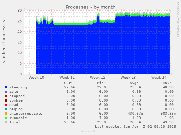The image size is (181, 135).
Task: Click the 'Avg:' column header
Action: point(134,83)
